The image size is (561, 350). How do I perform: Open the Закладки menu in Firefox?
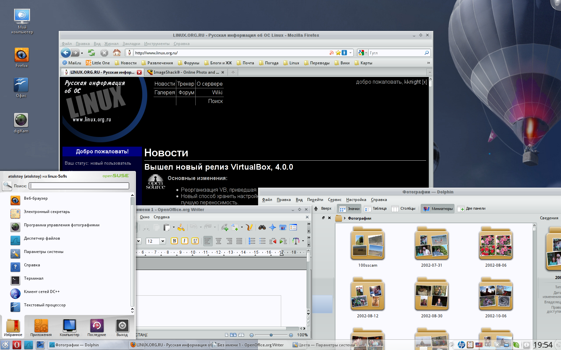pos(131,44)
